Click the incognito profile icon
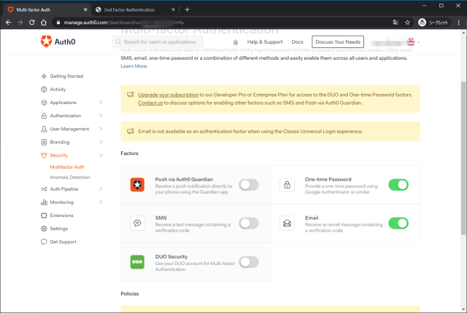 422,23
